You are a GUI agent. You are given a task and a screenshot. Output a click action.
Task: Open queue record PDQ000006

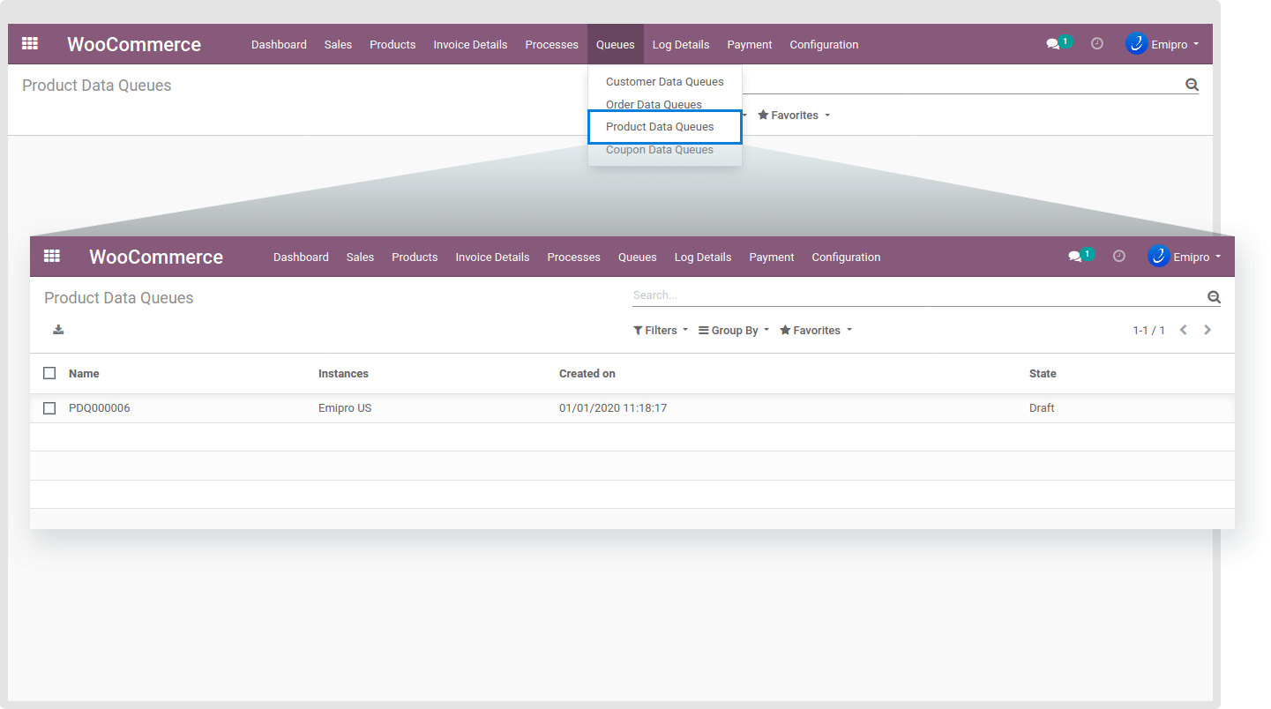(100, 408)
